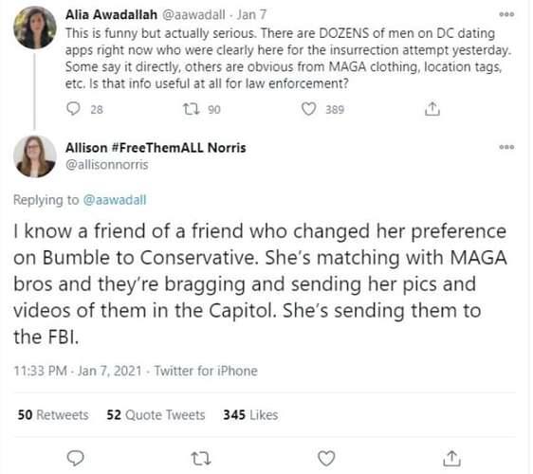This screenshot has height=474, width=533.
Task: Open the Twitter for iPhone source link
Action: pyautogui.click(x=206, y=371)
